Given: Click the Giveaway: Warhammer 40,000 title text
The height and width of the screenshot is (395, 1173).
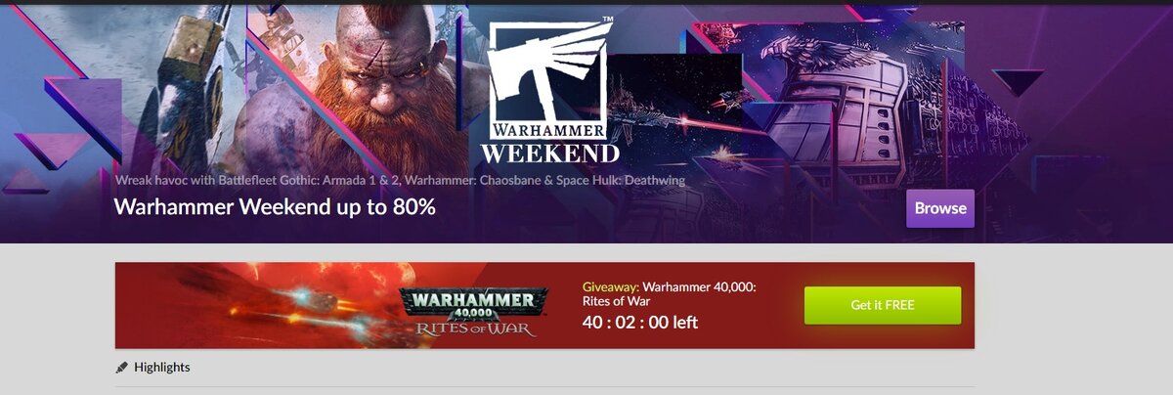Looking at the screenshot, I should click(x=670, y=293).
